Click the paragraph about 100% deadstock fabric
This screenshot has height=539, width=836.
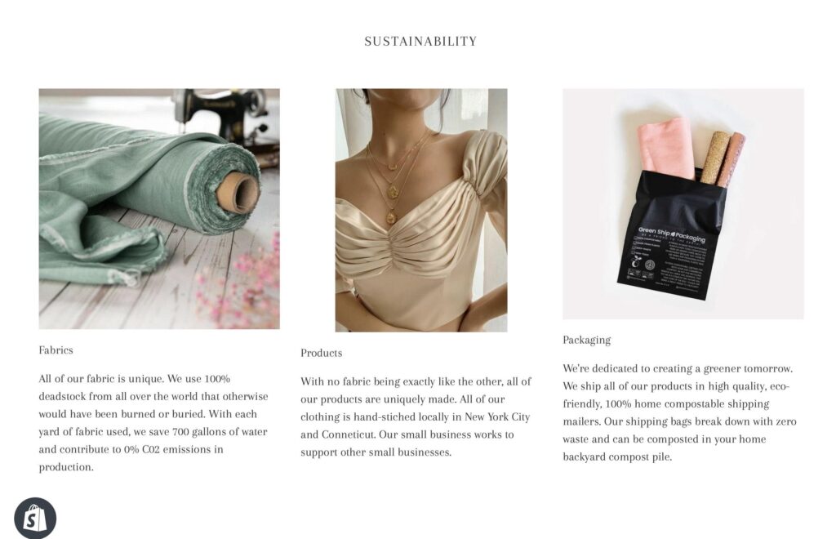click(153, 423)
